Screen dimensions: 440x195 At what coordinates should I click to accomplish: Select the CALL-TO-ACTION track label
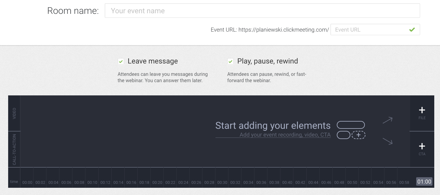[x=14, y=149]
